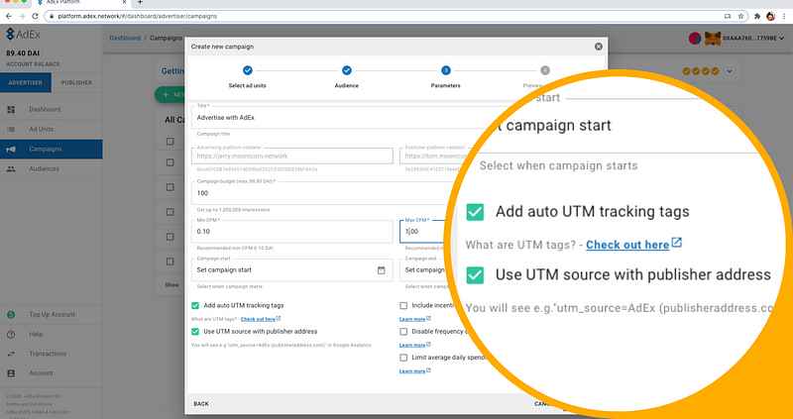Click the browser forward arrow
793x419 pixels.
click(22, 16)
